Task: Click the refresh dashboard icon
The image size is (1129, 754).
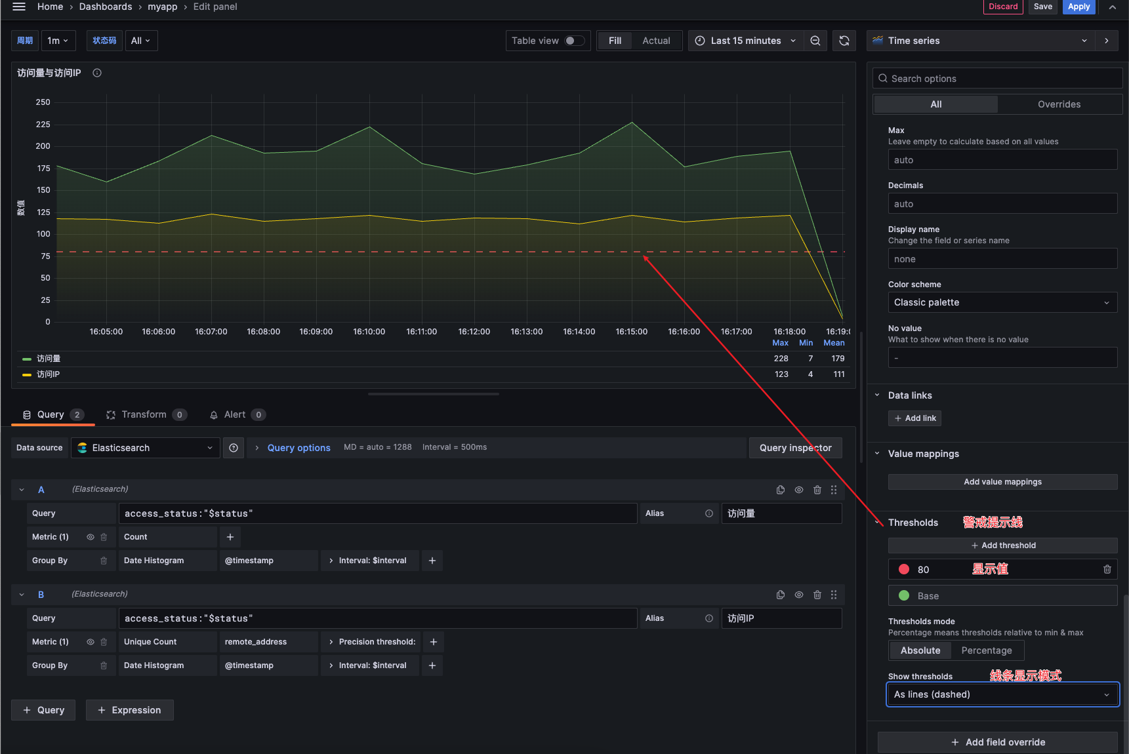Action: 844,41
